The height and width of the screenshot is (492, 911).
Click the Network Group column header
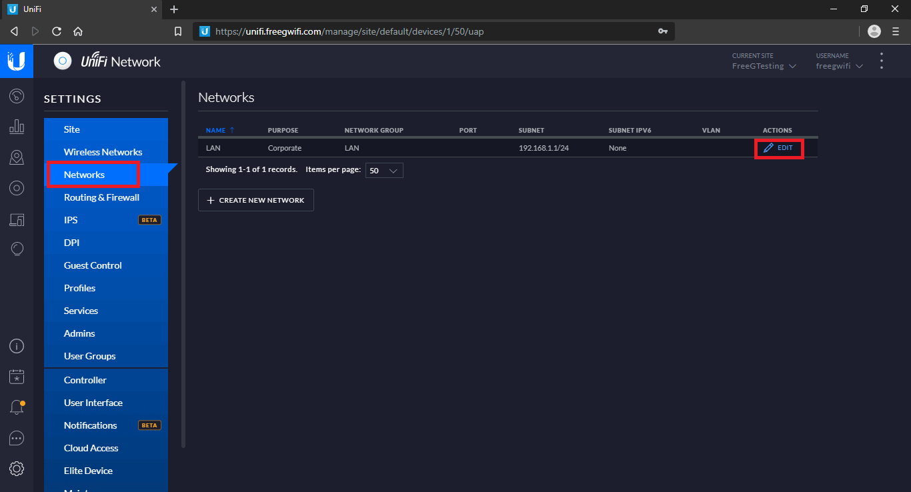pos(373,131)
